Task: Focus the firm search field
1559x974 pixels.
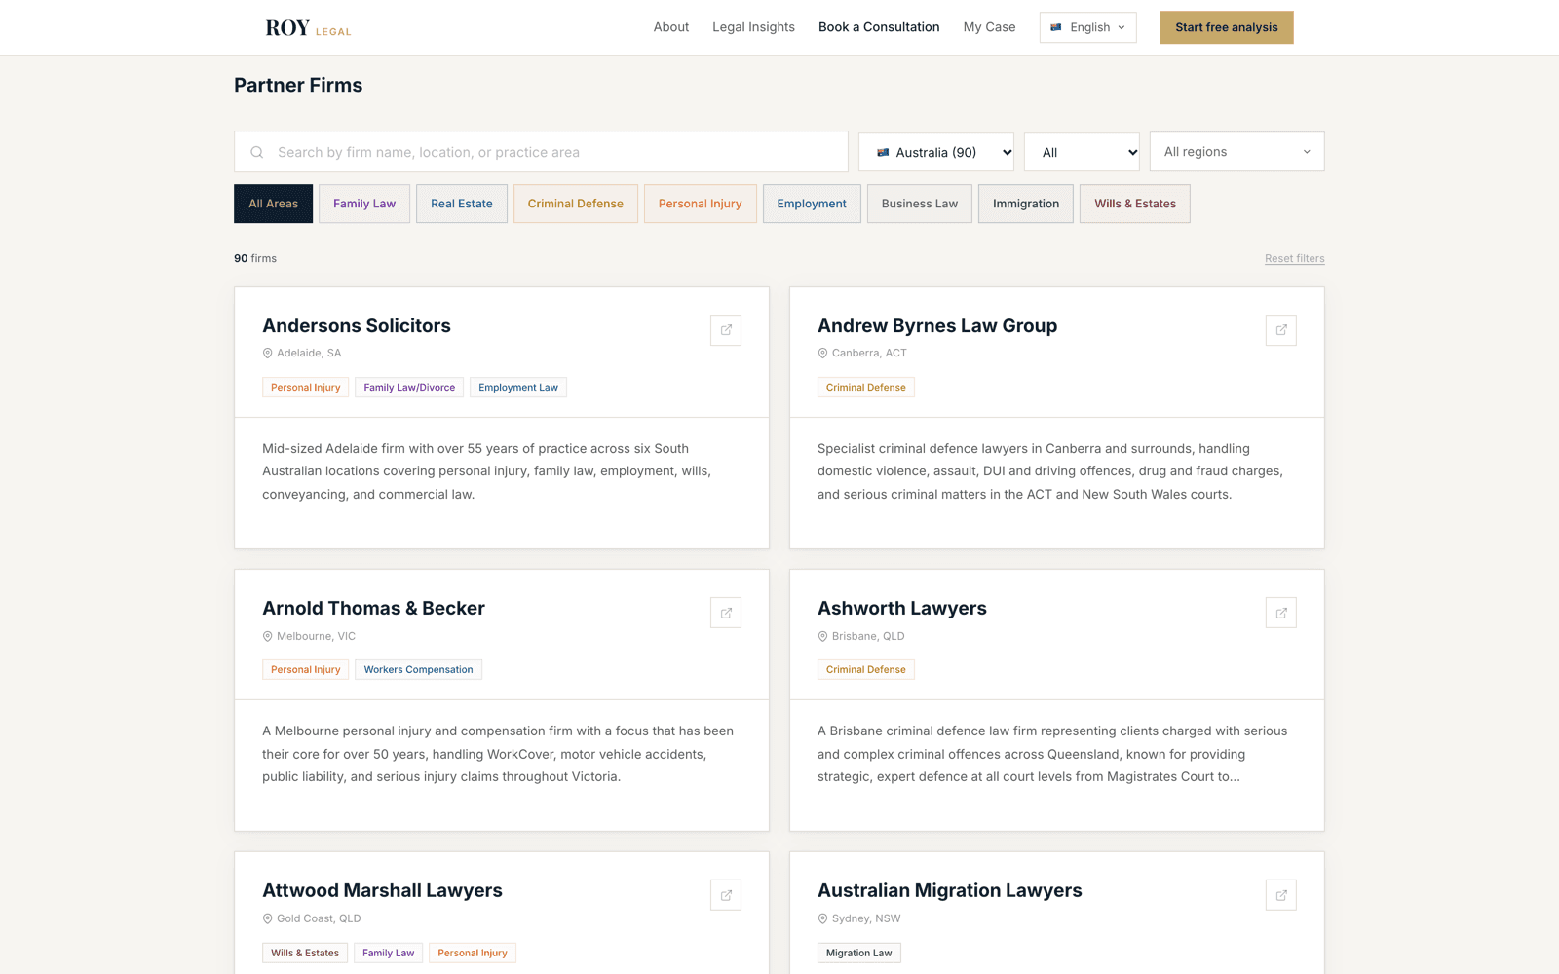Action: (541, 152)
